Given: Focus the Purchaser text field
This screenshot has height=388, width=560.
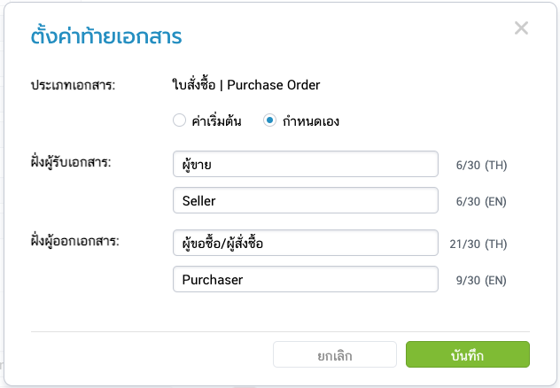Looking at the screenshot, I should (x=306, y=279).
